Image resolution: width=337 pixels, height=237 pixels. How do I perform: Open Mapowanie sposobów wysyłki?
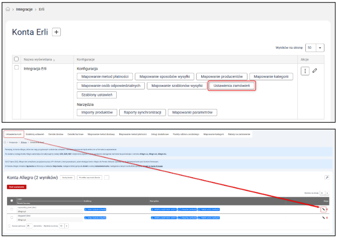(164, 76)
